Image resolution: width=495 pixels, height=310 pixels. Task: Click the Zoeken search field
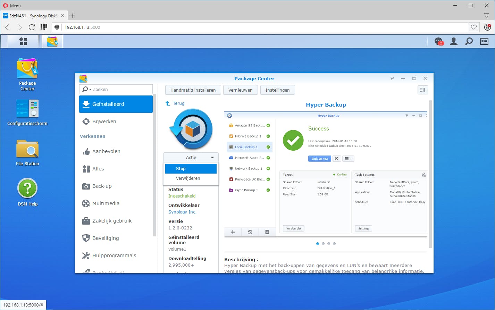[x=116, y=89]
